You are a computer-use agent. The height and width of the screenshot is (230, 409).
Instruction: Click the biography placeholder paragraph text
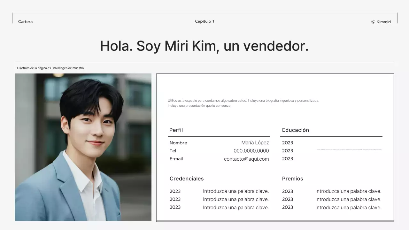click(x=243, y=103)
